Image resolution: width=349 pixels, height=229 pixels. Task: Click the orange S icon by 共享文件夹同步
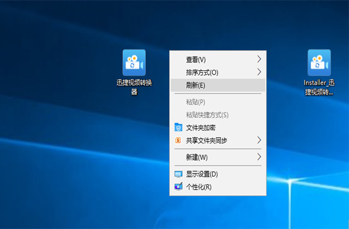178,140
